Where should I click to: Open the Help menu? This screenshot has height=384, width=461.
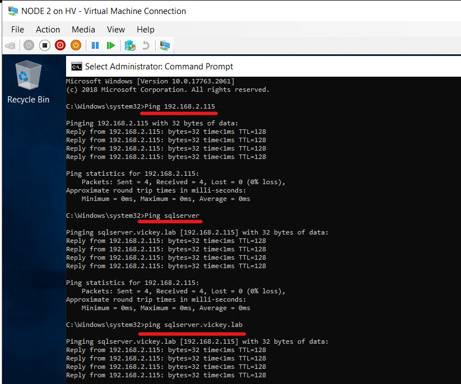coord(146,30)
